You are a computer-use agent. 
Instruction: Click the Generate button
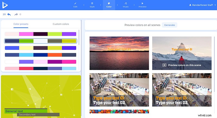point(170,25)
